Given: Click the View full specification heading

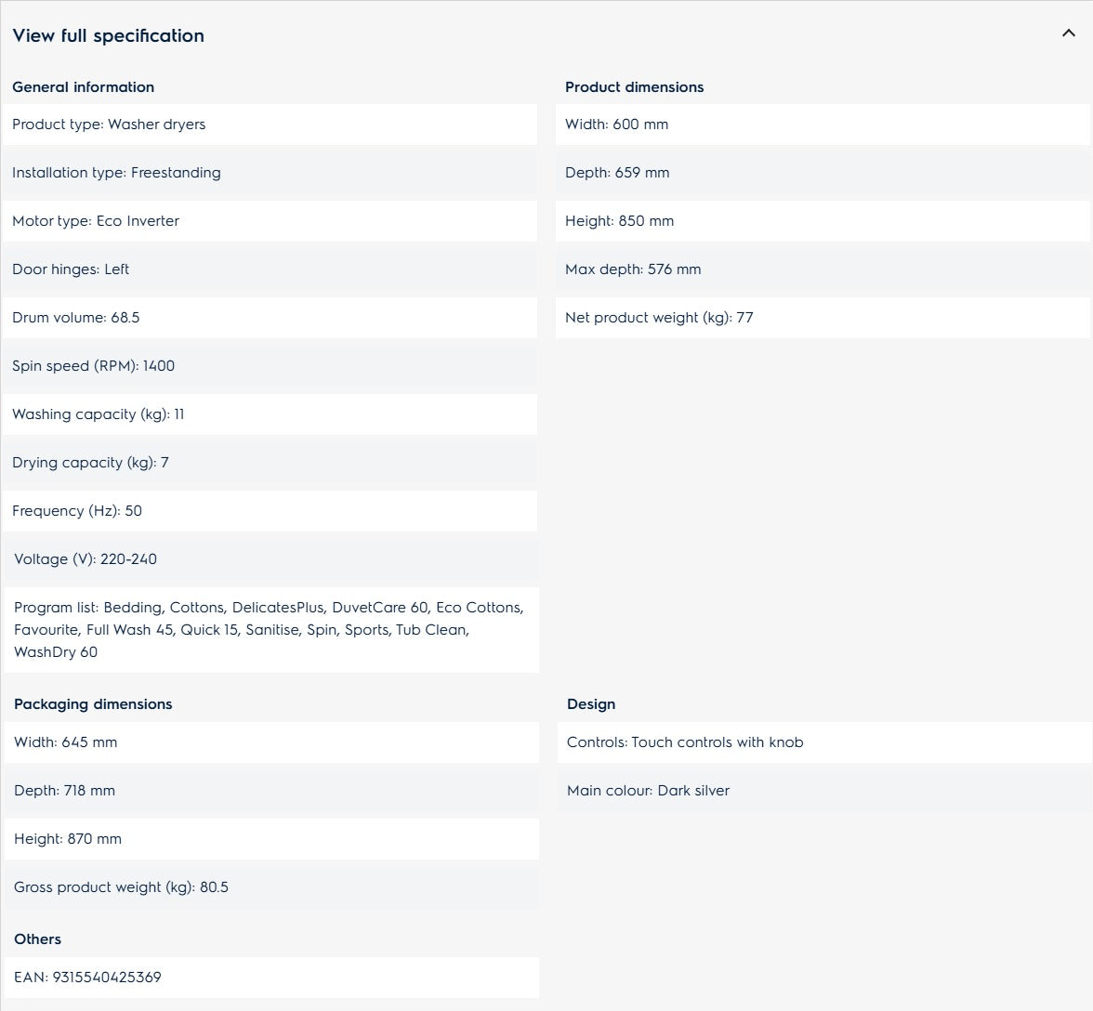Looking at the screenshot, I should click(108, 35).
